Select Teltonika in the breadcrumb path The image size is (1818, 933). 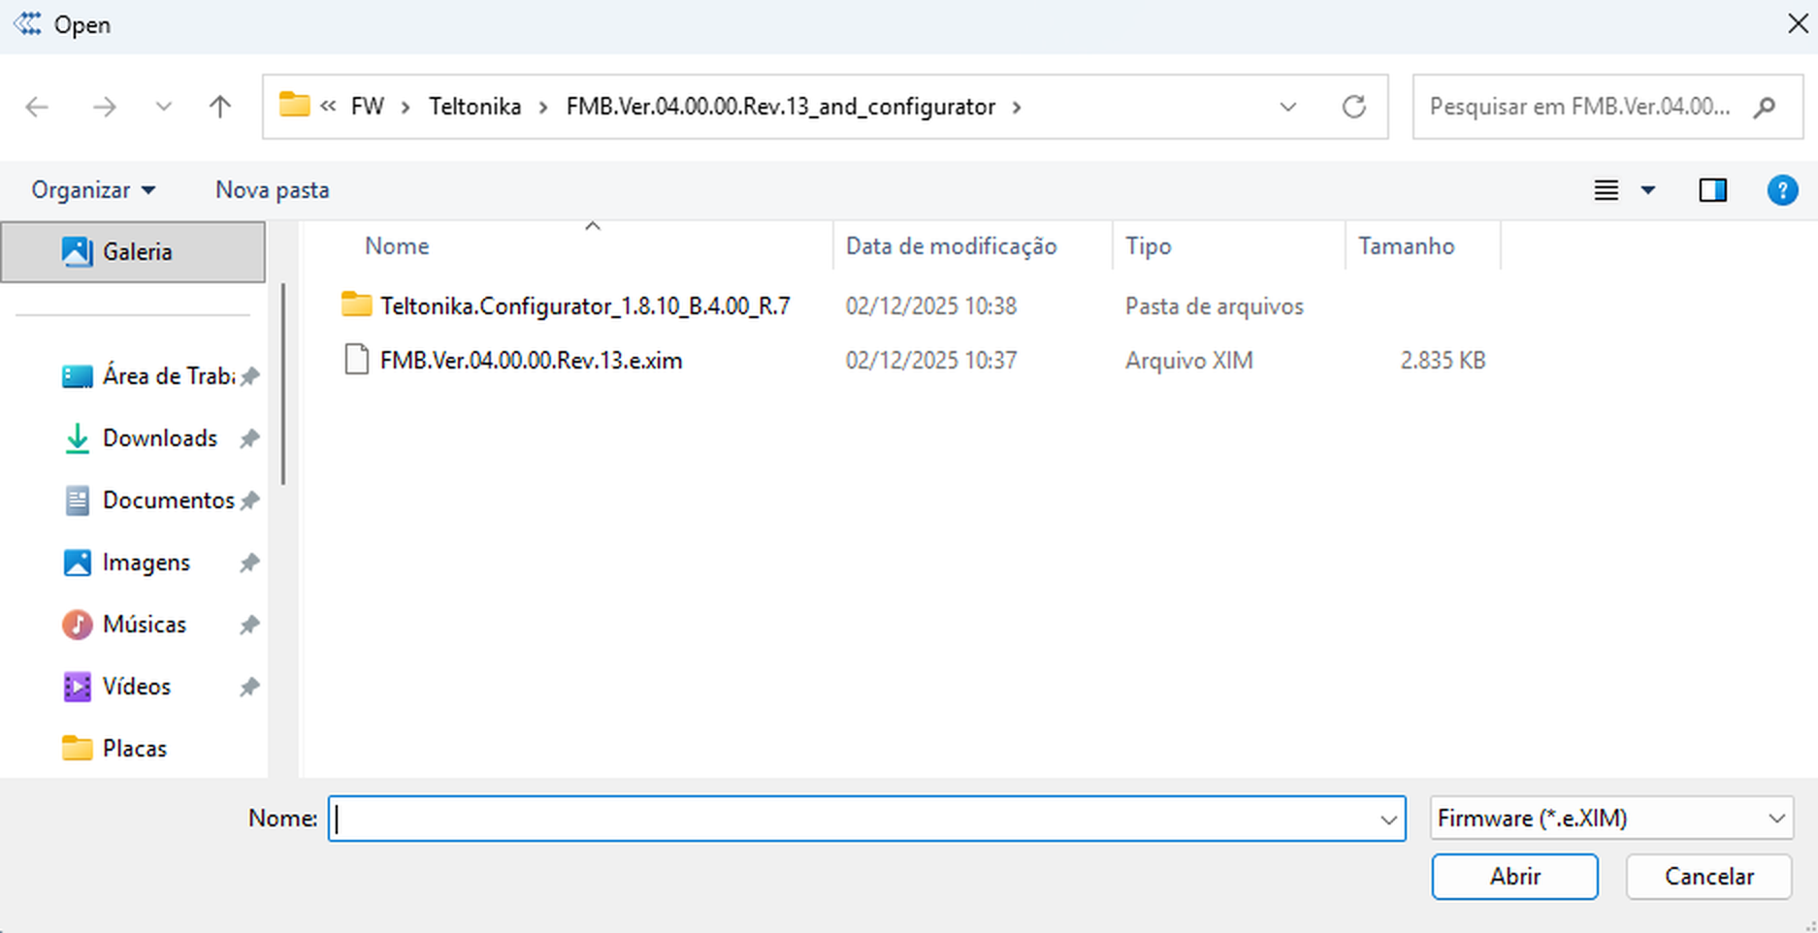[475, 107]
